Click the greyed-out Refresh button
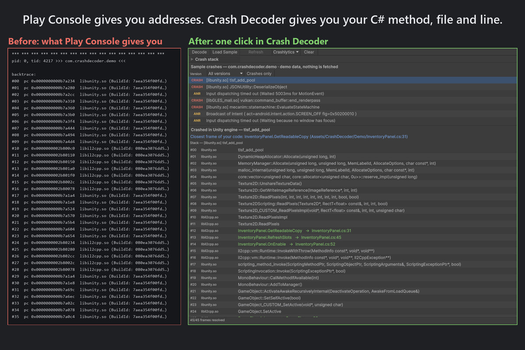 (x=256, y=52)
